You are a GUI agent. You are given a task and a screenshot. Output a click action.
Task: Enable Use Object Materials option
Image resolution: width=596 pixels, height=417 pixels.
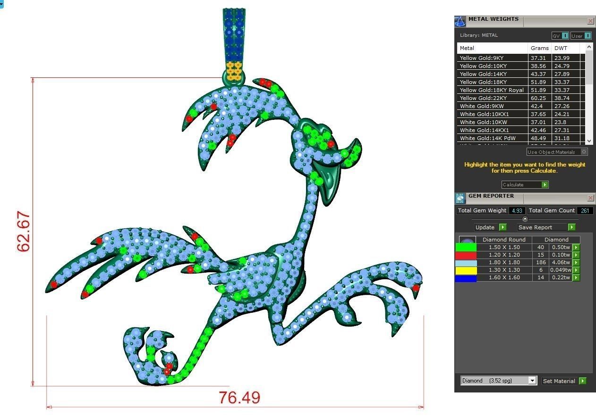click(557, 152)
